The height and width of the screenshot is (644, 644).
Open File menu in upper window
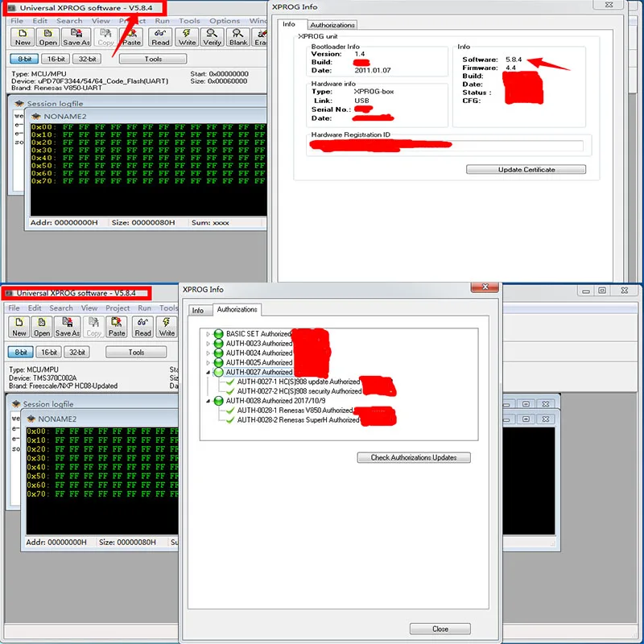[x=17, y=21]
